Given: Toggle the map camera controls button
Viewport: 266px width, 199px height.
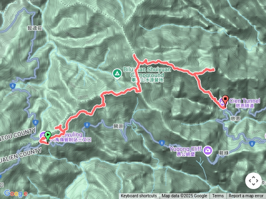Looking at the screenshot, I should [253, 181].
